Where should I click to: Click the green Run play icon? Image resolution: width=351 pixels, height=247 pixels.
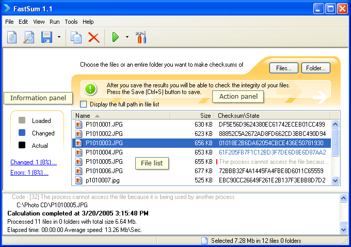click(x=115, y=37)
